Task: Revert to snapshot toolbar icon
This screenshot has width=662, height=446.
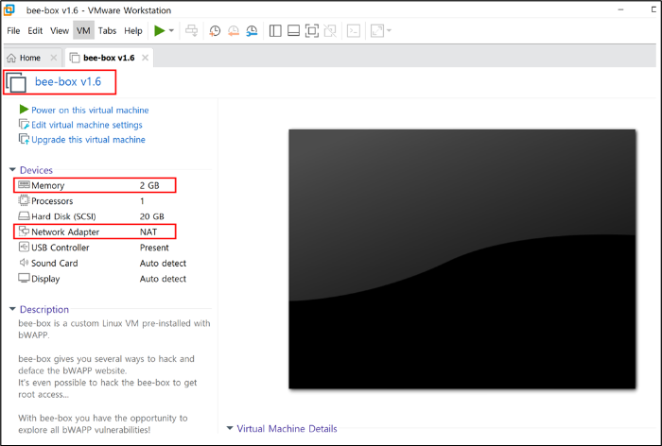Action: (x=233, y=31)
